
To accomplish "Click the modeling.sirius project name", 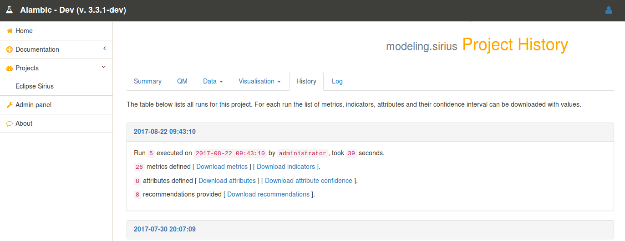I will 422,46.
